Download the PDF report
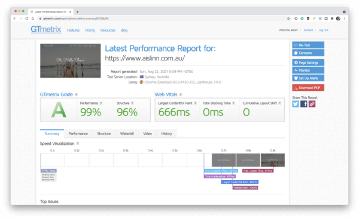The height and width of the screenshot is (219, 359). click(308, 88)
